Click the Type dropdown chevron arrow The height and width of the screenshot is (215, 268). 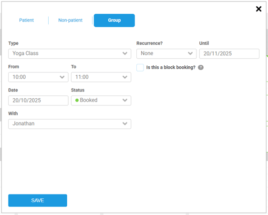(x=125, y=53)
